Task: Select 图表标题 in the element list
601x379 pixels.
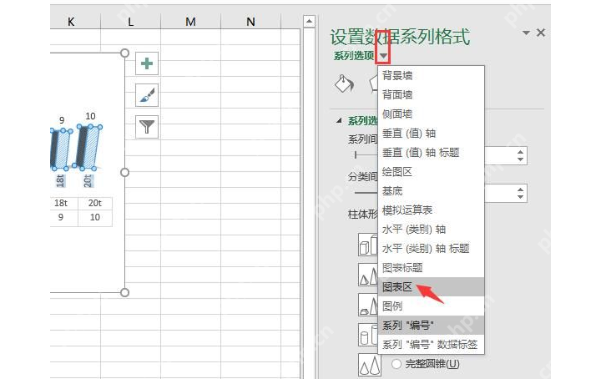Action: (x=431, y=267)
